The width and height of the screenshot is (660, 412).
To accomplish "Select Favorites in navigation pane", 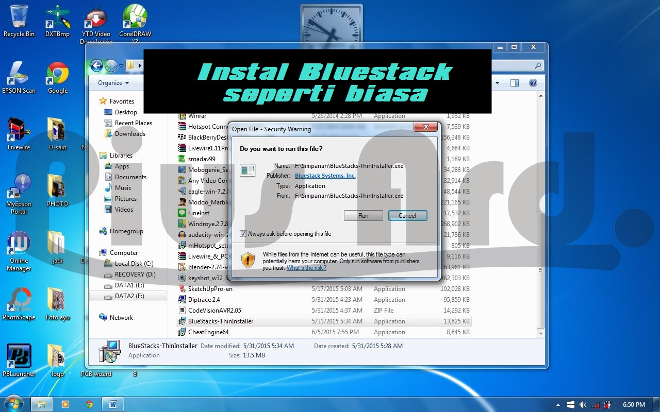I will tap(122, 101).
